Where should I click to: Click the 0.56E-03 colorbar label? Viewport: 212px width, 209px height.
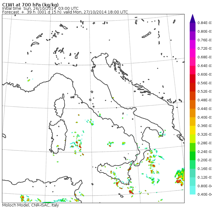point(205,83)
